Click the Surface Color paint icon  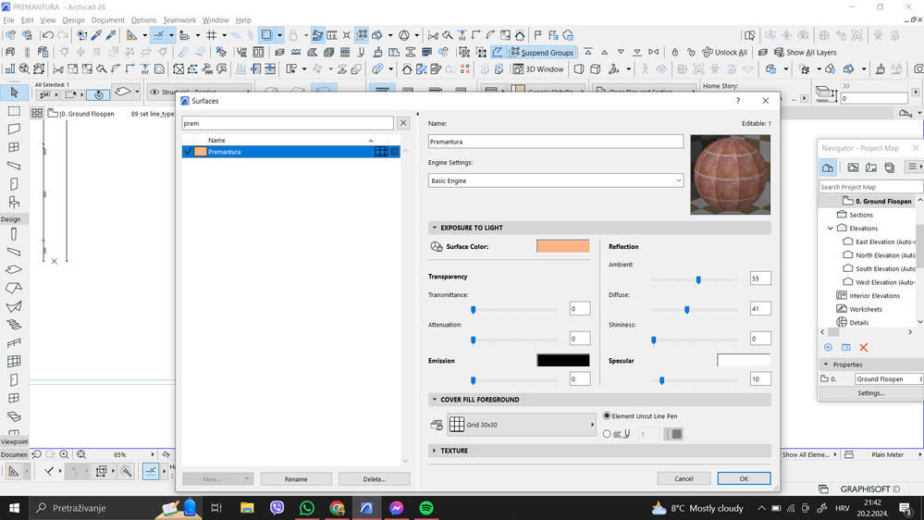[x=437, y=247]
